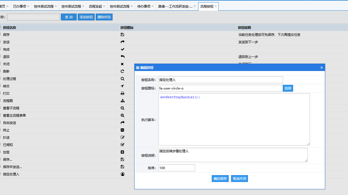Click the plus-square icon in 加签 row

tap(122, 152)
